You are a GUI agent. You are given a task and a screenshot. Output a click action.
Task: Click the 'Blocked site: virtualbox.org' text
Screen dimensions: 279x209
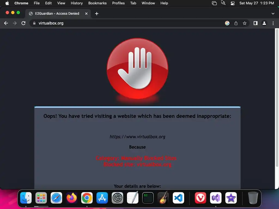coord(137,164)
